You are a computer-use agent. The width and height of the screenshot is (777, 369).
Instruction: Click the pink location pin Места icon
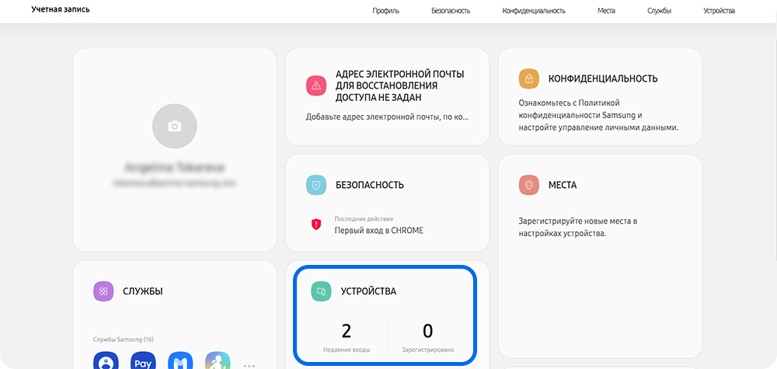pos(528,185)
